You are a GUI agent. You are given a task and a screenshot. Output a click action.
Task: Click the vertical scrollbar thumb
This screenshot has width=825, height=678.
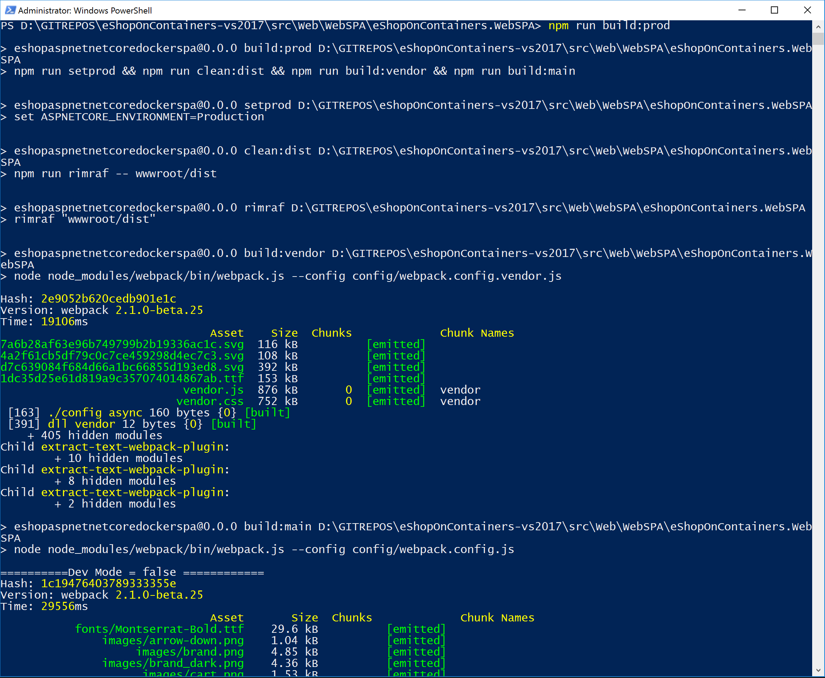click(818, 39)
